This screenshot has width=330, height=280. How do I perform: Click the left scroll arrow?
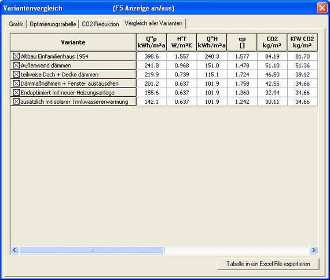coord(14,250)
